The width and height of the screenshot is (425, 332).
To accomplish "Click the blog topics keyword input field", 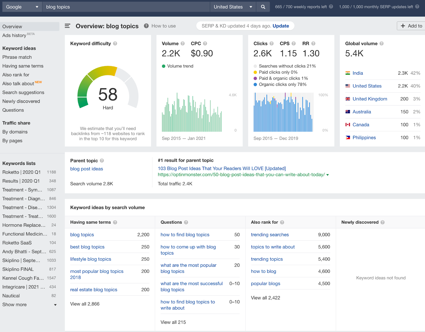I will point(126,7).
